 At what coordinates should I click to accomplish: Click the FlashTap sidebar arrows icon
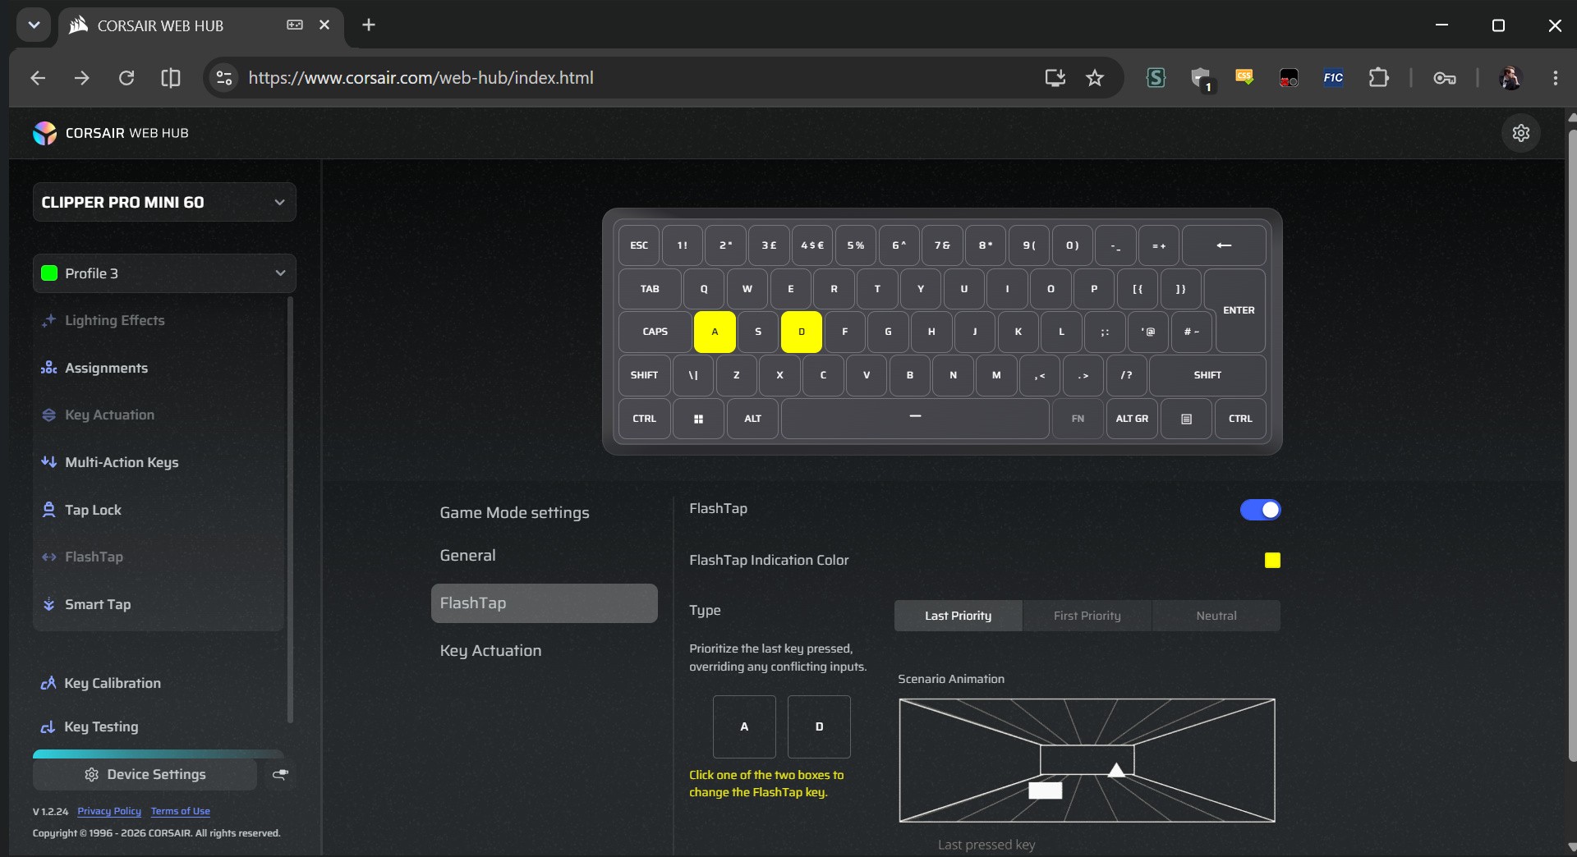48,557
